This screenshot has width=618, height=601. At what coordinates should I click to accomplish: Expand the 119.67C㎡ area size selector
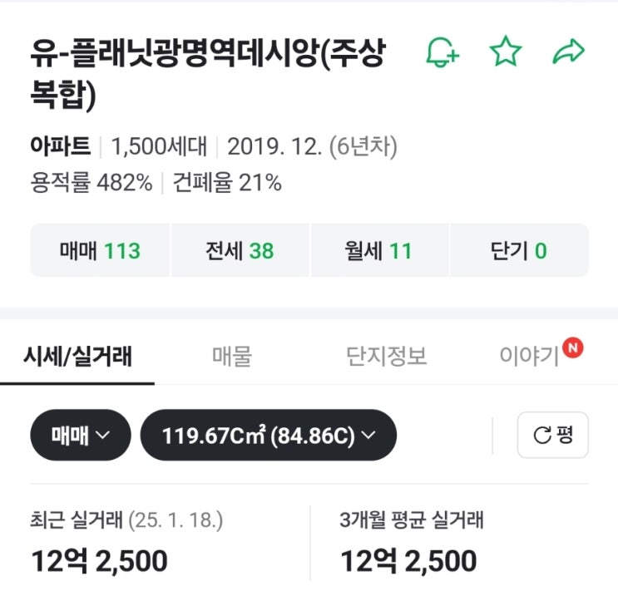pos(268,435)
